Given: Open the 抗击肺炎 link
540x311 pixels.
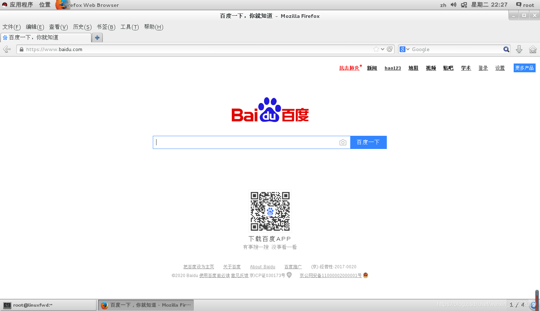Looking at the screenshot, I should point(349,68).
